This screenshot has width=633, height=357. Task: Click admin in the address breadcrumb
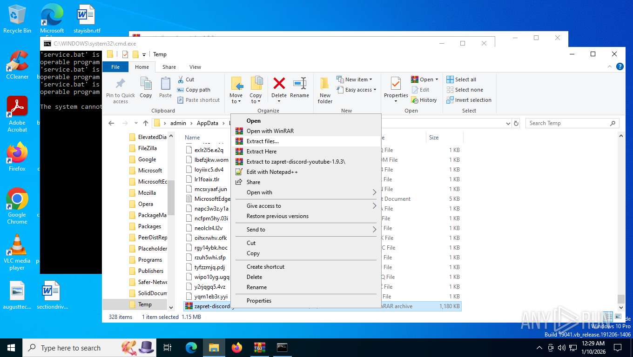pos(178,123)
